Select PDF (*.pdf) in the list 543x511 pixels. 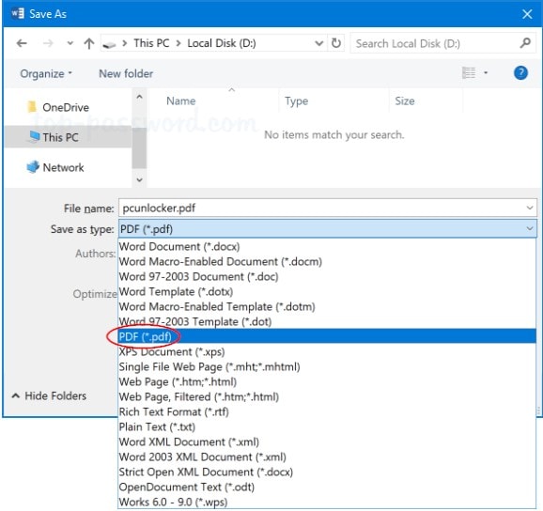coord(327,336)
